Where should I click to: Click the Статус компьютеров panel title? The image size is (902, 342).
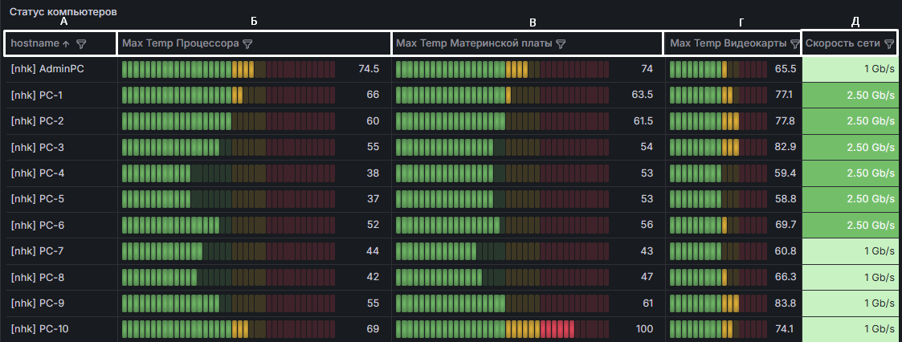point(63,12)
